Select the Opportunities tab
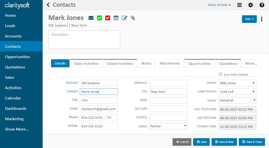This screenshot has width=269, height=148. tap(200, 63)
